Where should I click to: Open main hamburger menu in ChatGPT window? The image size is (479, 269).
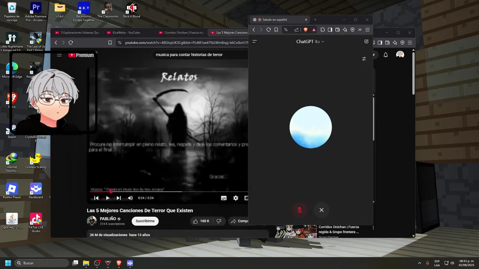click(x=367, y=30)
